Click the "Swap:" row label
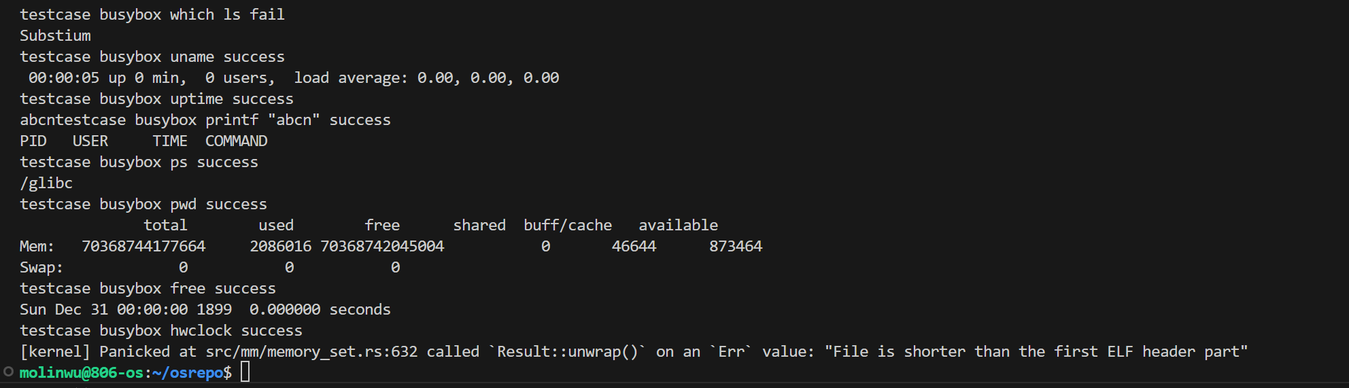The image size is (1349, 388). [x=41, y=267]
